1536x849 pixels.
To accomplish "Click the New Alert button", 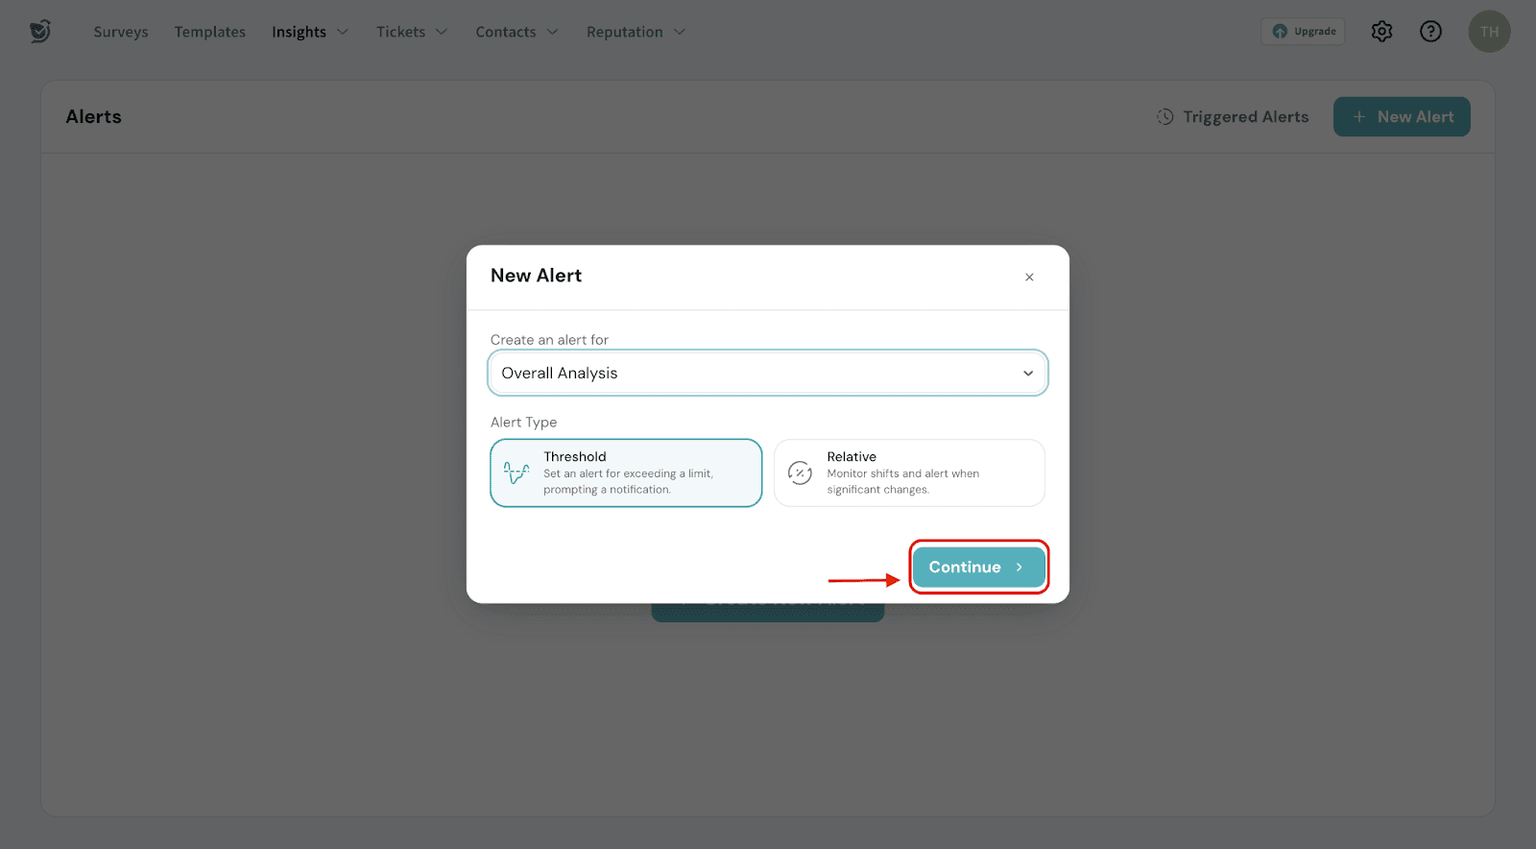I will [1401, 117].
